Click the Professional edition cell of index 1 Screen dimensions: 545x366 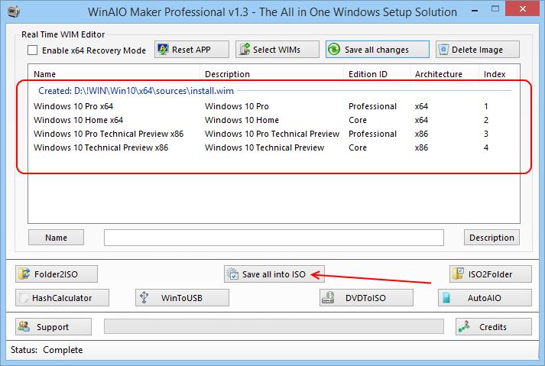click(372, 106)
